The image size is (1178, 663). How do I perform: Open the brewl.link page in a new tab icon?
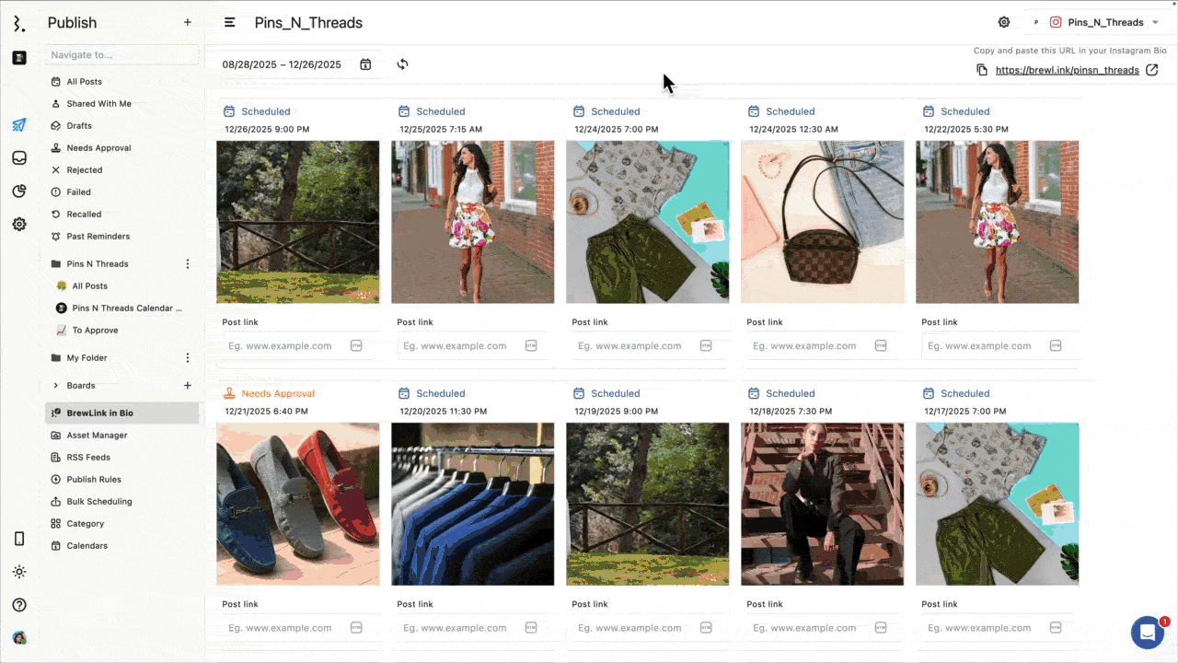click(x=1151, y=70)
